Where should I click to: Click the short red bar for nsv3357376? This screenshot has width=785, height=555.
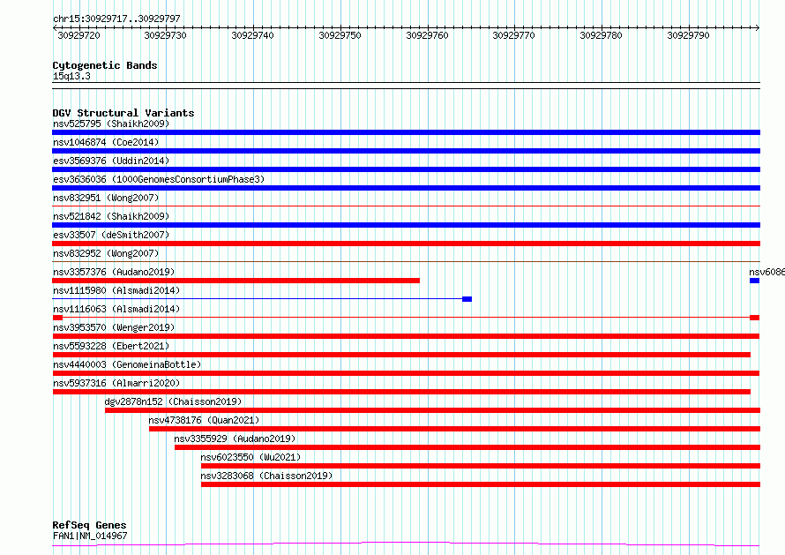tap(235, 281)
